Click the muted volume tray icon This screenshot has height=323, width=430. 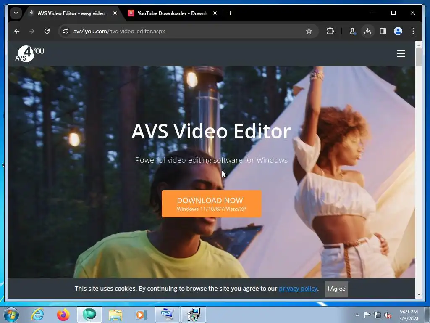coord(388,315)
